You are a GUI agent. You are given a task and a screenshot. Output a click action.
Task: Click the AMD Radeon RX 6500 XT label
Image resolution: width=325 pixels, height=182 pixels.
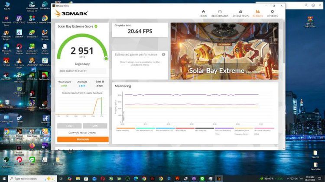coord(73,71)
